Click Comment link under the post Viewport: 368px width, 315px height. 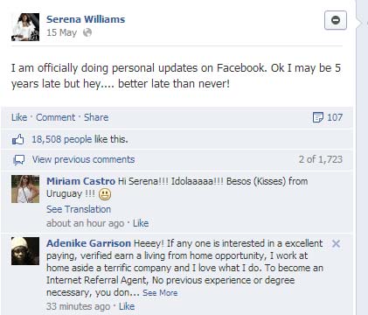click(55, 117)
